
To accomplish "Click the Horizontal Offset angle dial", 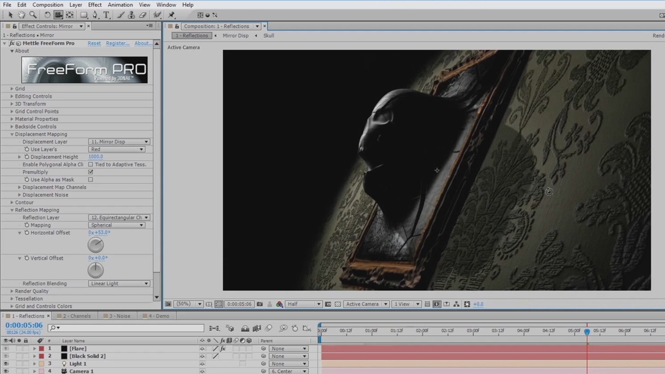I will [96, 245].
